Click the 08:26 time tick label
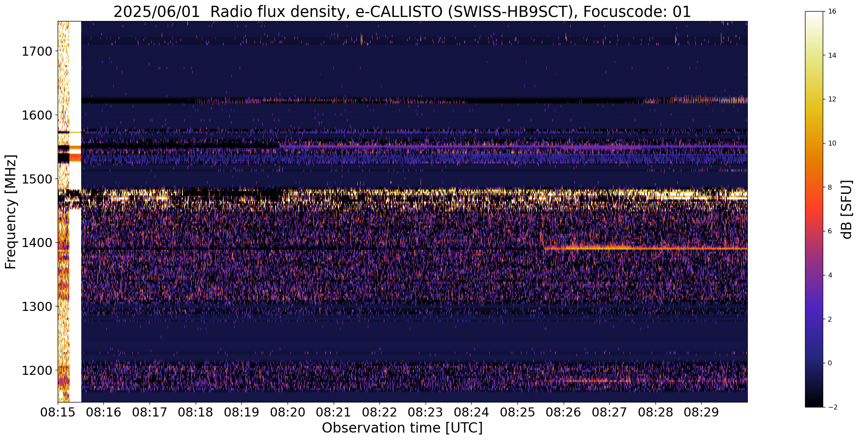This screenshot has width=859, height=440. point(564,412)
